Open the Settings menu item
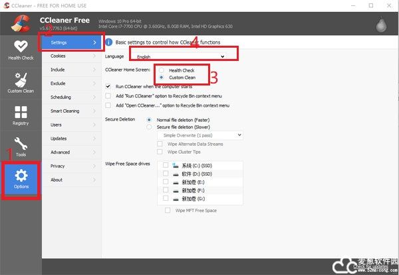This screenshot has width=399, height=275. point(72,42)
